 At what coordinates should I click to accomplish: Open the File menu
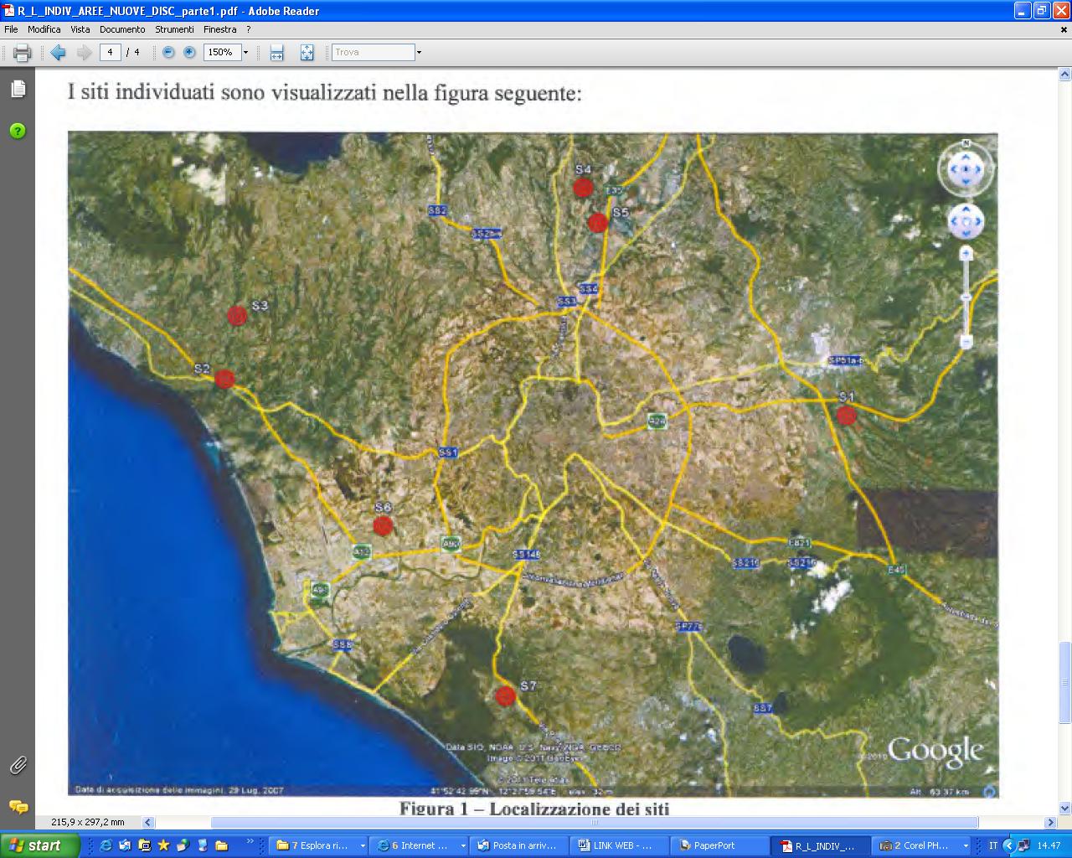pyautogui.click(x=11, y=29)
